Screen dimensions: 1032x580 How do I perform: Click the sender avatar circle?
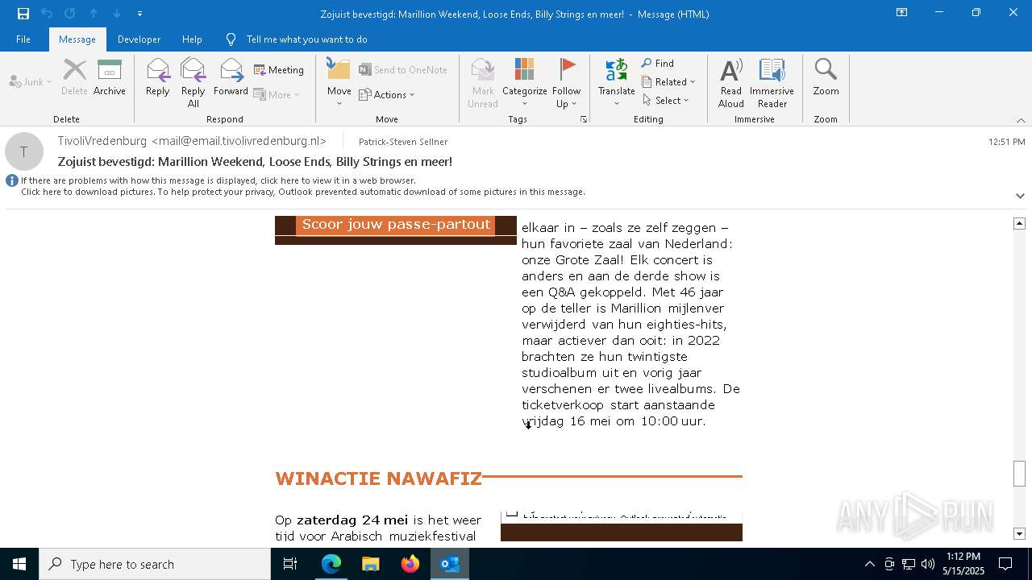point(24,151)
